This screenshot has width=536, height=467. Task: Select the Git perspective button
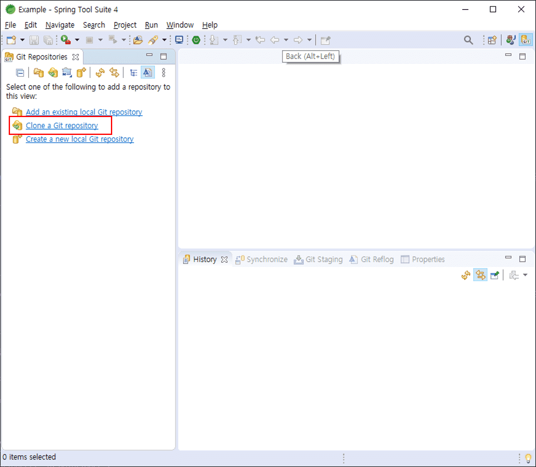click(526, 40)
